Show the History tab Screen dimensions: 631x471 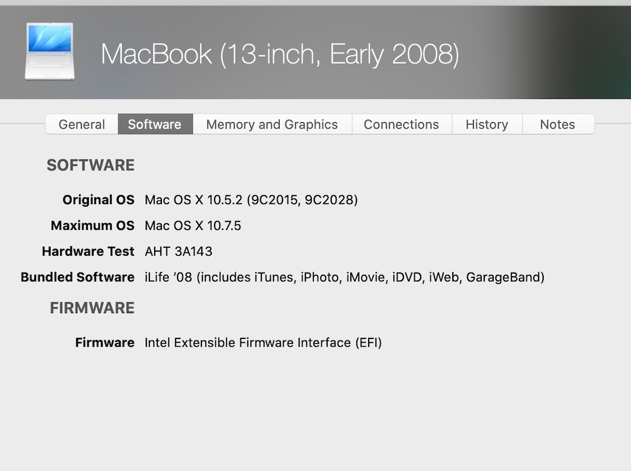pos(487,124)
